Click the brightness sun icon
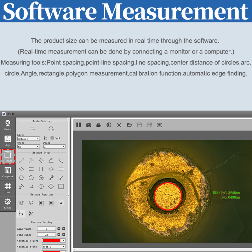The width and height of the screenshot is (252, 252). [119, 125]
